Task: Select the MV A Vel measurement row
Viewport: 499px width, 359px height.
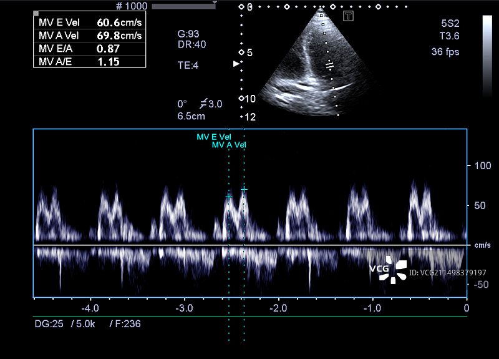Action: (x=89, y=35)
